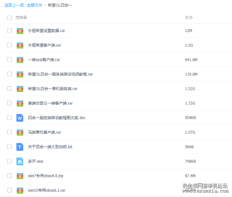This screenshot has width=232, height=197.
Task: Open the 永恒希望设置数据.rar archive icon
Action: (20, 31)
